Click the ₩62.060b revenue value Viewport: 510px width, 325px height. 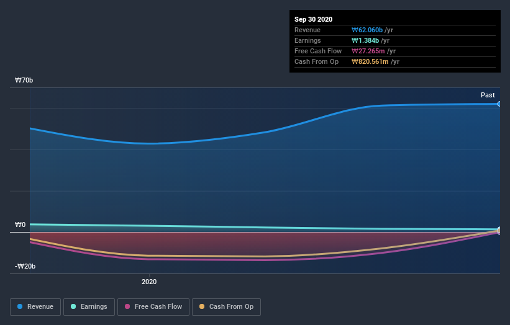pos(367,30)
